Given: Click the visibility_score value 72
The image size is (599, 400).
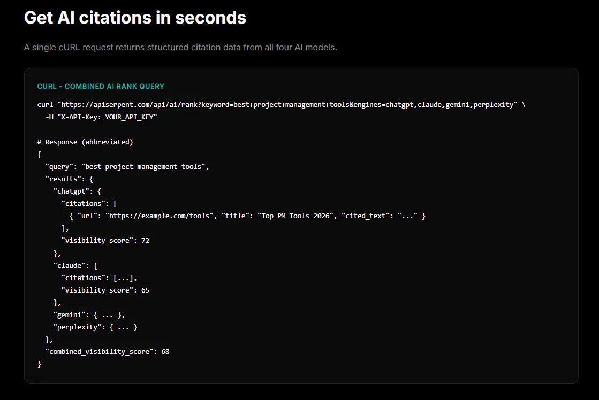Looking at the screenshot, I should [145, 241].
